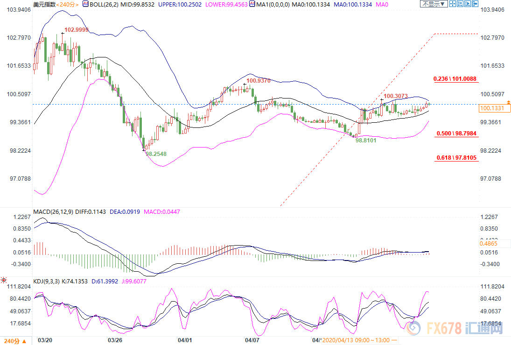The width and height of the screenshot is (511, 345).
Task: Select the 0.500 Fibonacci level label
Action: tap(456, 134)
